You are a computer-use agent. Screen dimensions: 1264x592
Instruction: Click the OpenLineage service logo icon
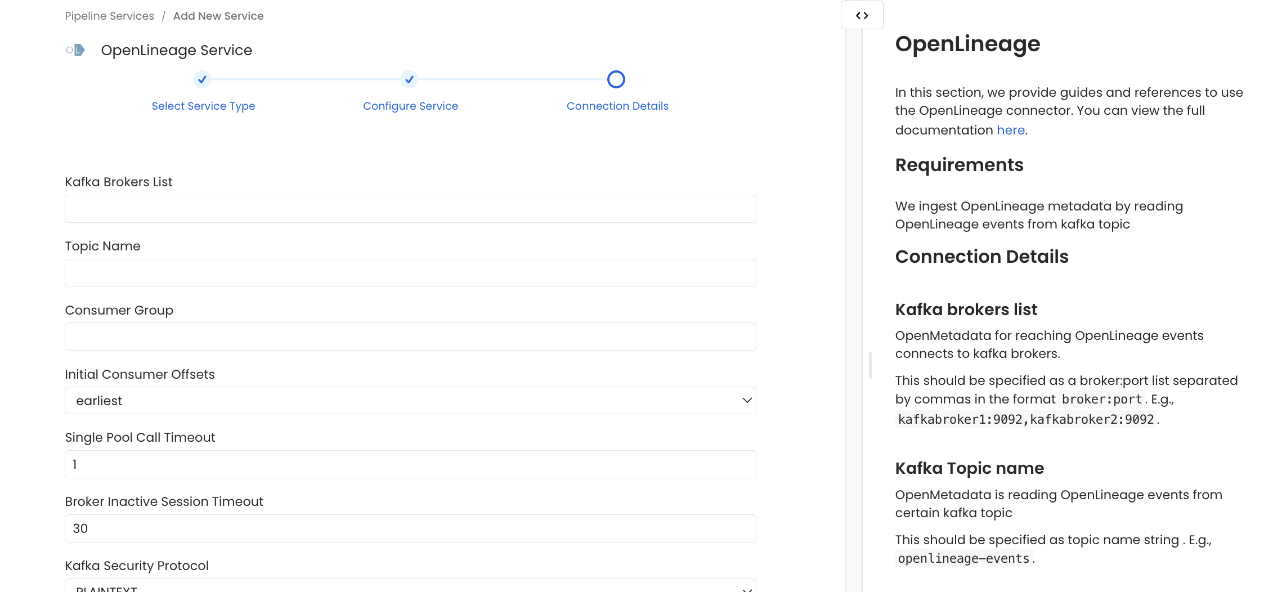[x=75, y=50]
